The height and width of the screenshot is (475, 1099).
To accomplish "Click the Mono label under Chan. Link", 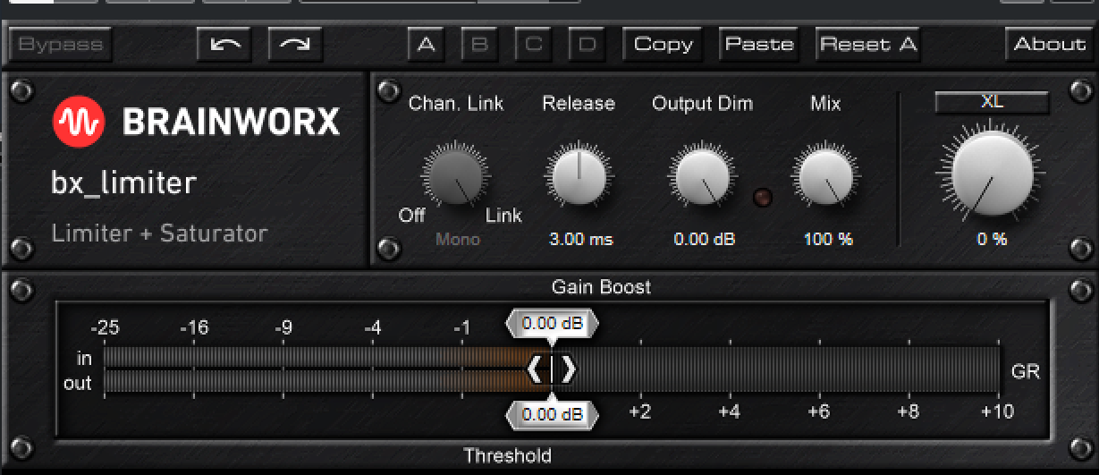I will point(458,239).
